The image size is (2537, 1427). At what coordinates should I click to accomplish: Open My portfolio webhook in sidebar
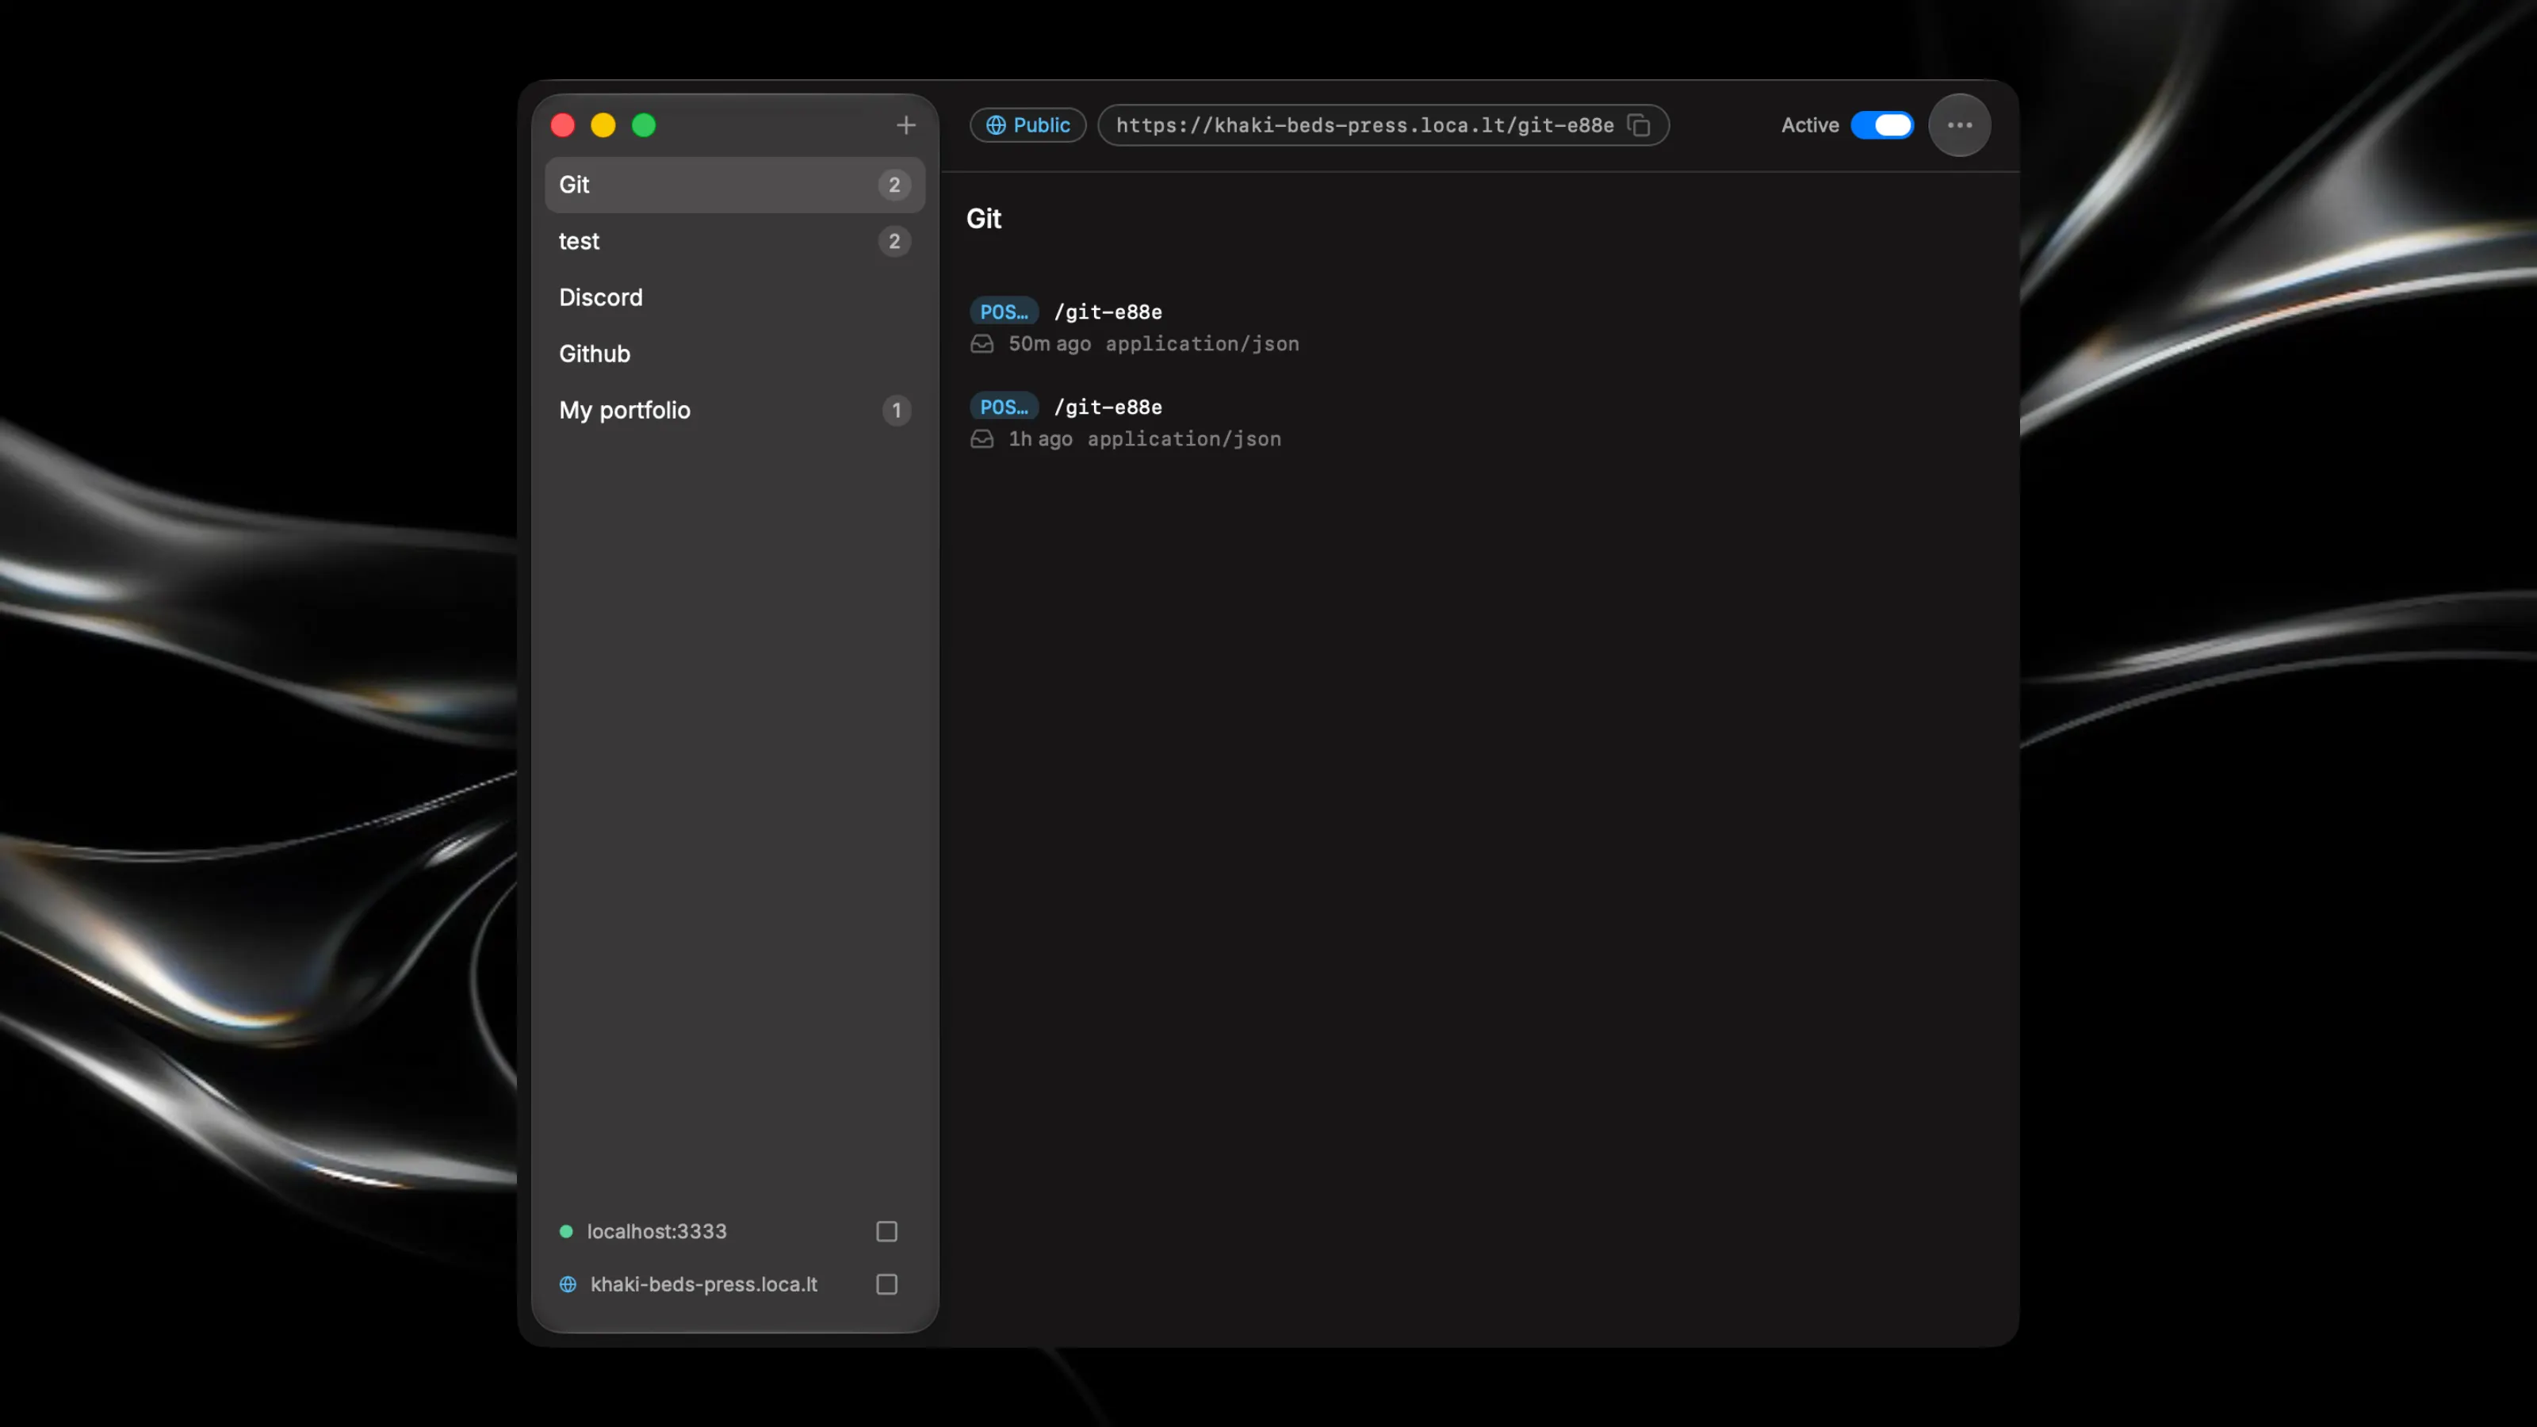coord(735,410)
